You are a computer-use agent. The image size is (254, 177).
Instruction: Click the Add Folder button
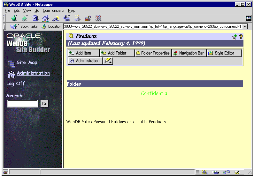(117, 53)
